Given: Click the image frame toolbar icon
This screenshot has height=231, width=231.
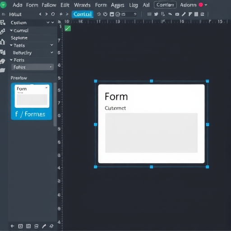Looking at the screenshot, I should pos(177,14).
